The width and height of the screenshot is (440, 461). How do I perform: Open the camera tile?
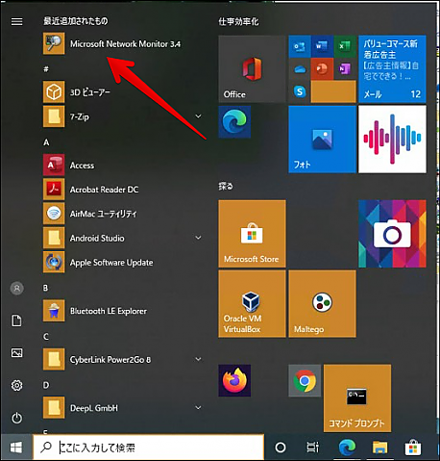pos(392,234)
